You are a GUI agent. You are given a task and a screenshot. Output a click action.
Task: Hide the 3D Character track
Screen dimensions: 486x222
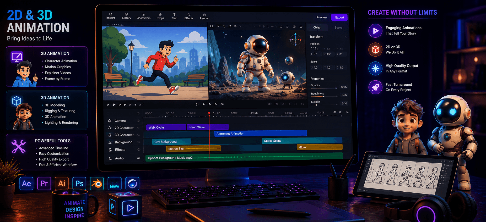pyautogui.click(x=138, y=135)
